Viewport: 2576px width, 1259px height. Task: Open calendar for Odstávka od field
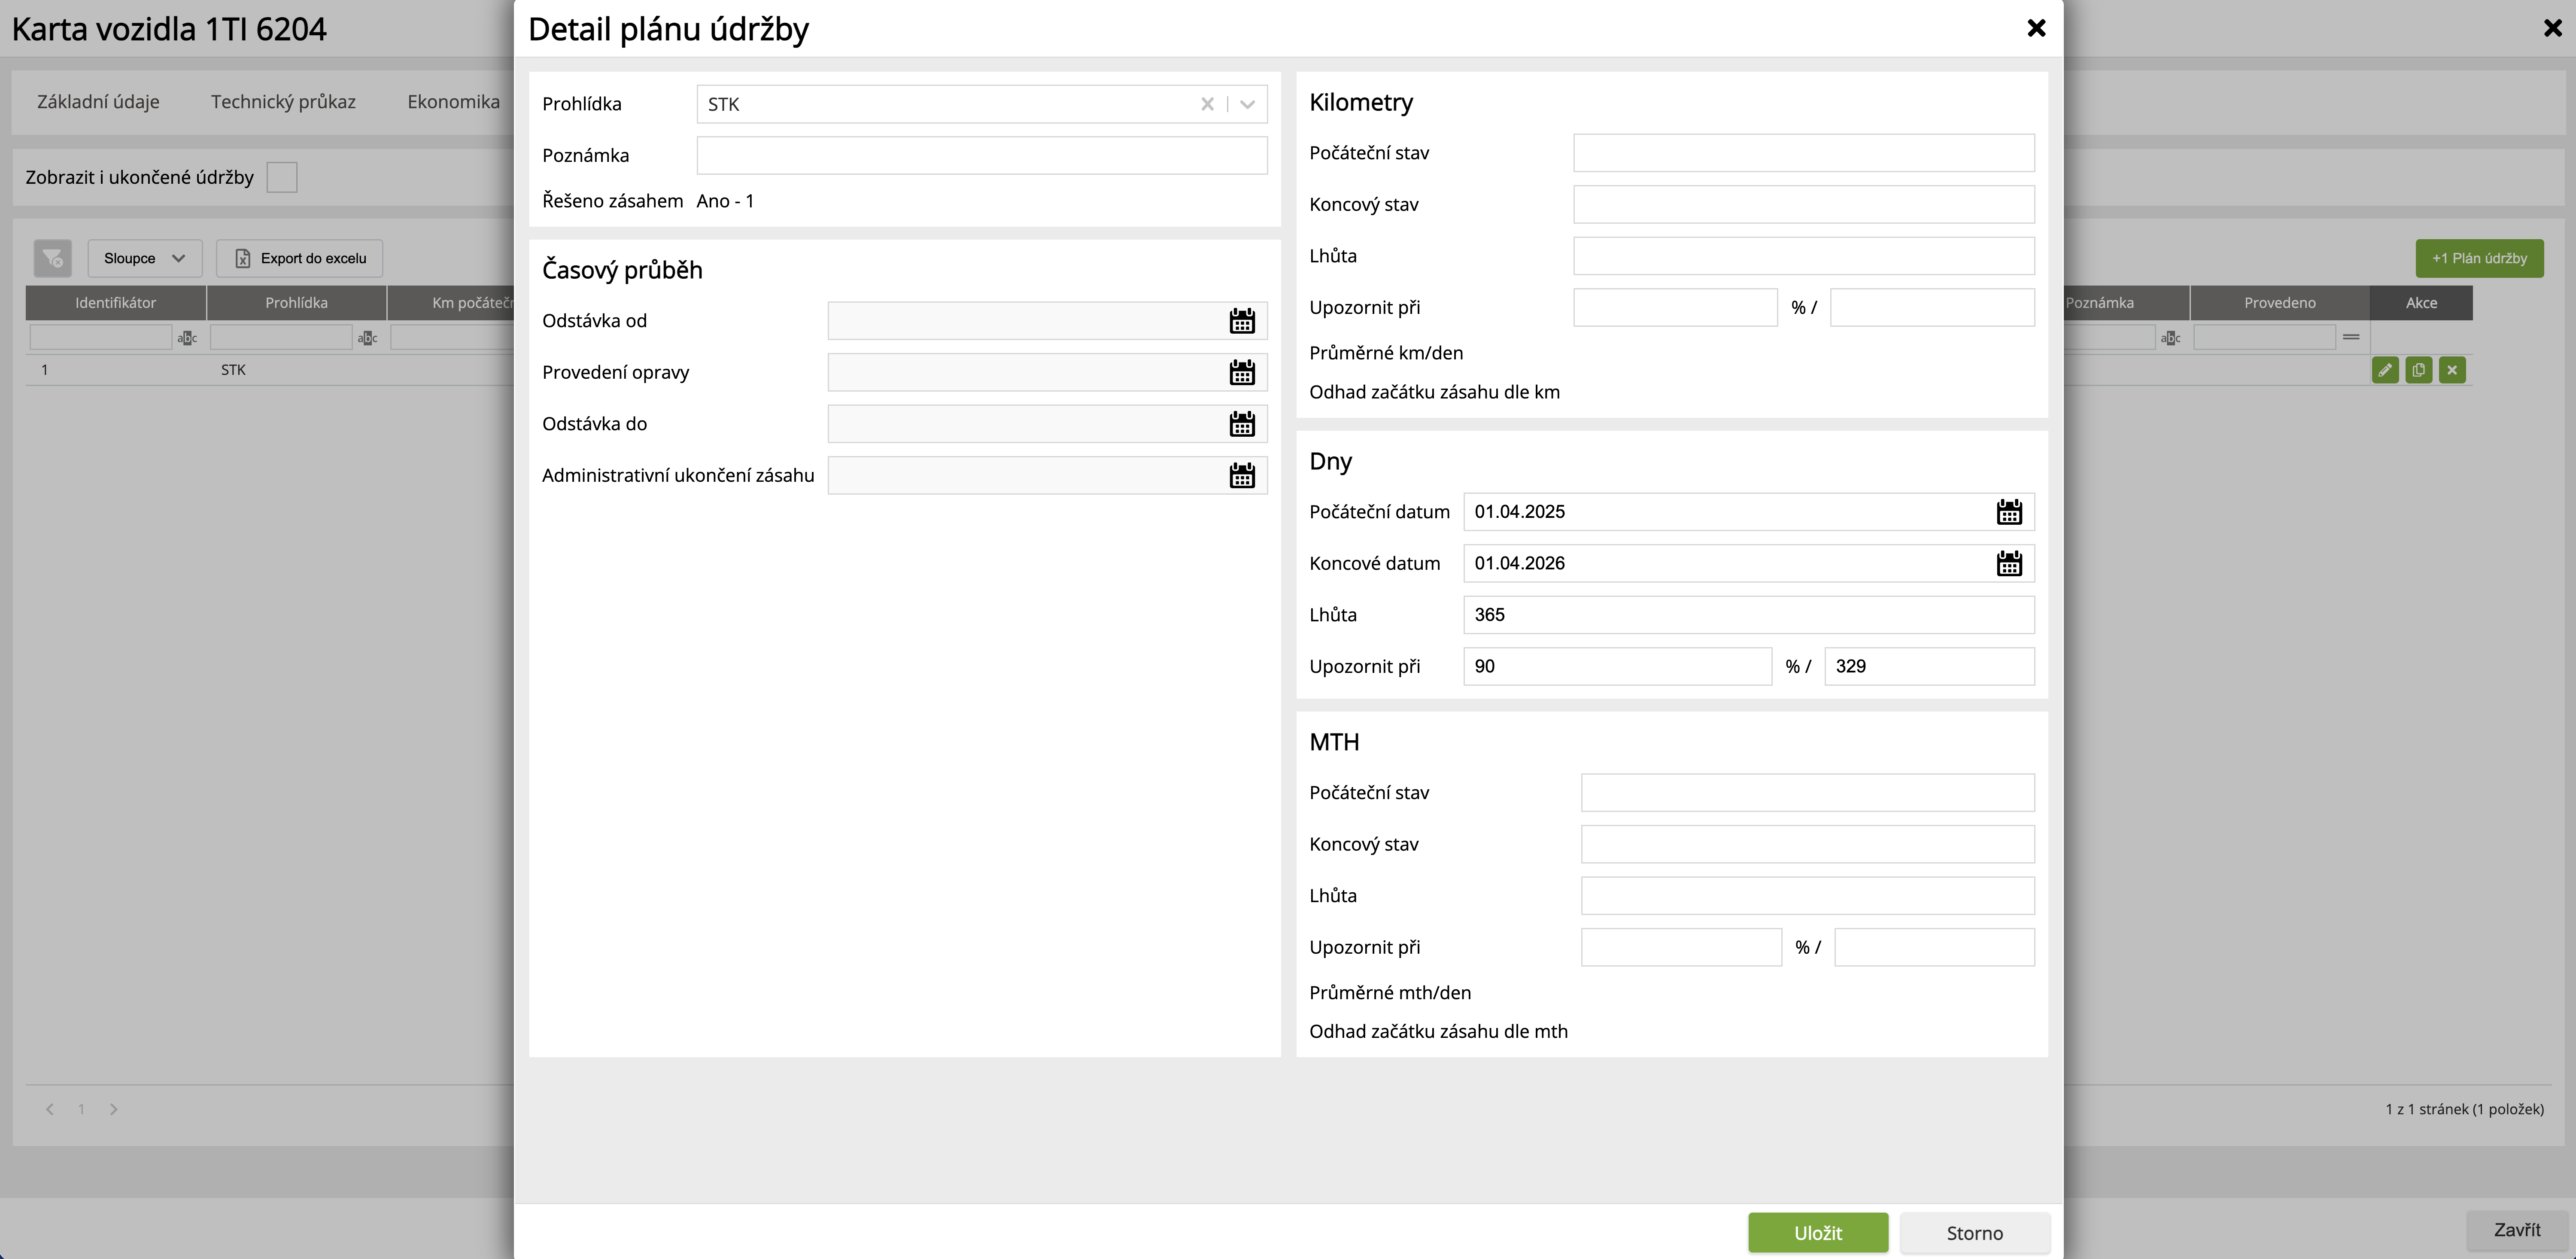pyautogui.click(x=1241, y=321)
